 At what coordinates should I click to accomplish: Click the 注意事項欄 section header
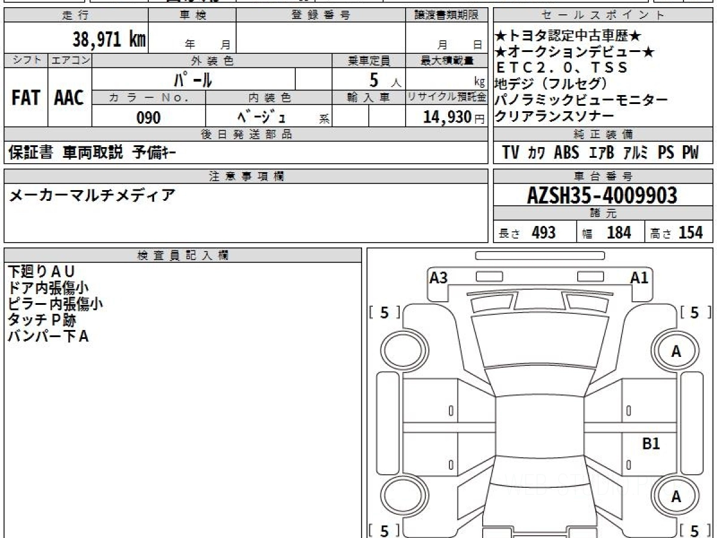click(x=246, y=176)
